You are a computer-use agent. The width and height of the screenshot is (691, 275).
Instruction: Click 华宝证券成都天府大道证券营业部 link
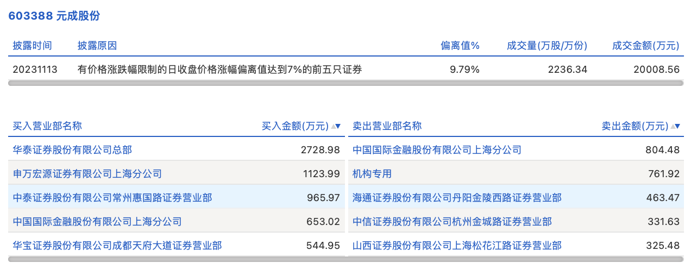pos(117,246)
